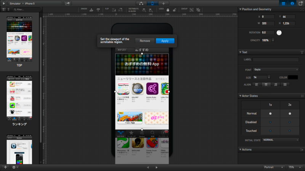
Task: Click the X position field
Action: tap(268, 17)
